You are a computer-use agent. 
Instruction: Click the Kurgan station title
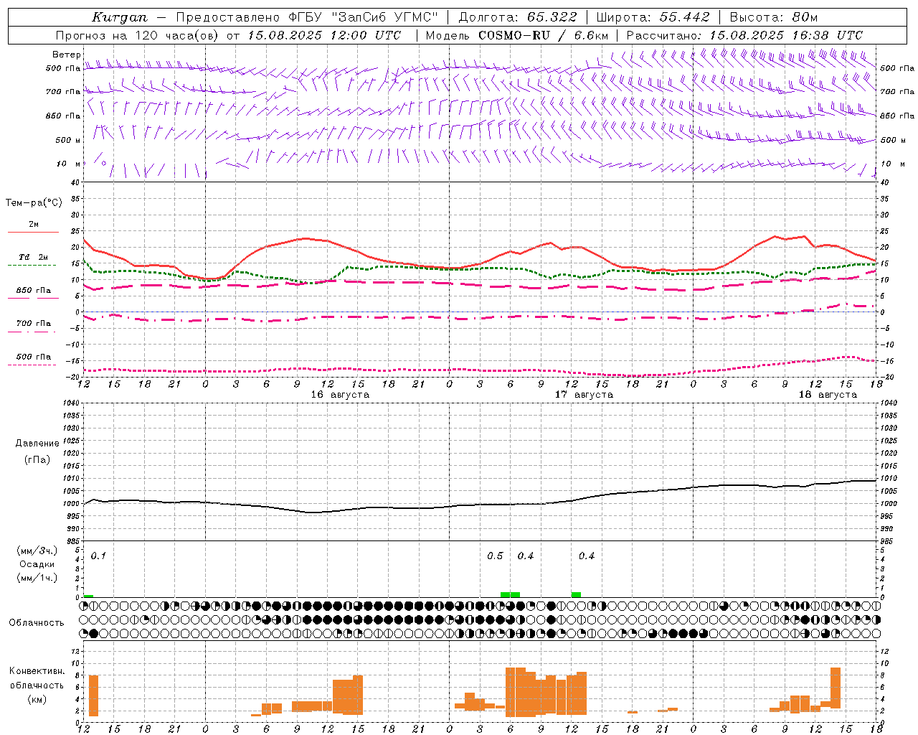(120, 17)
